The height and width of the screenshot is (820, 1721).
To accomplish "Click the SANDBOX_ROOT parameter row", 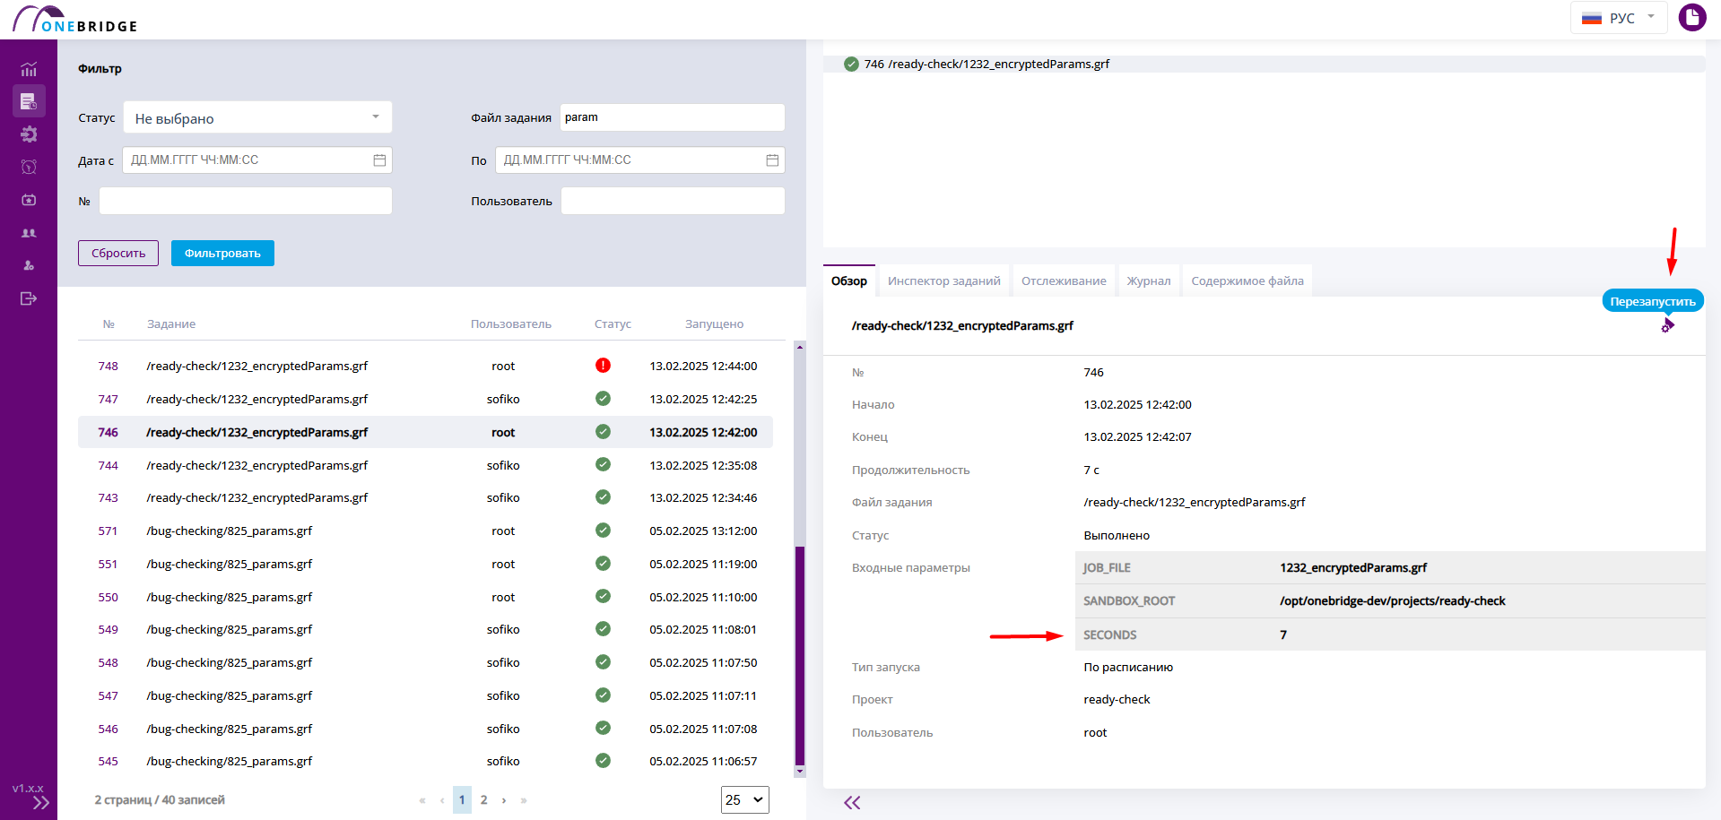I will tap(1390, 600).
